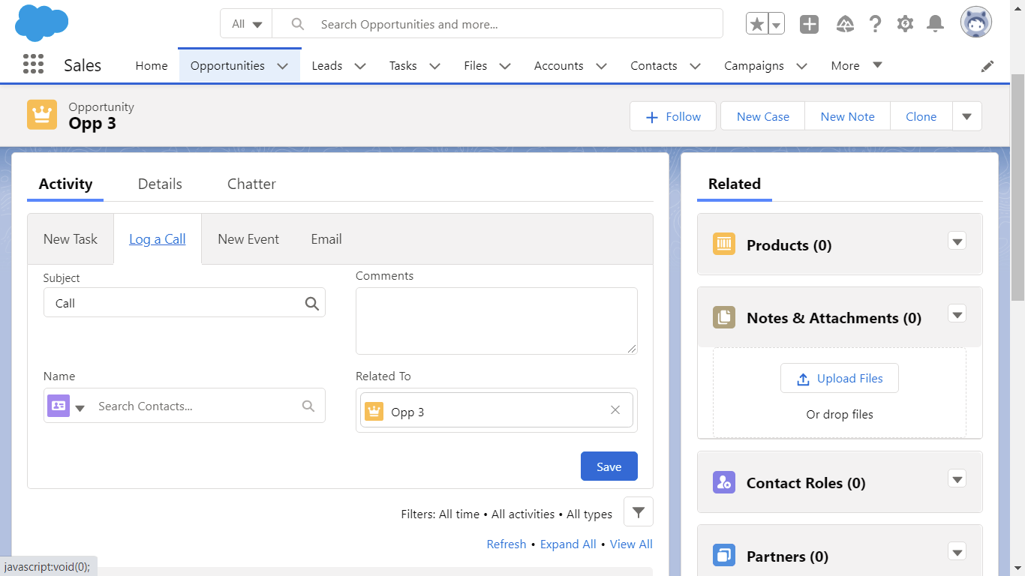The width and height of the screenshot is (1025, 576).
Task: Choose the Name object type dropdown arrow
Action: pos(80,407)
